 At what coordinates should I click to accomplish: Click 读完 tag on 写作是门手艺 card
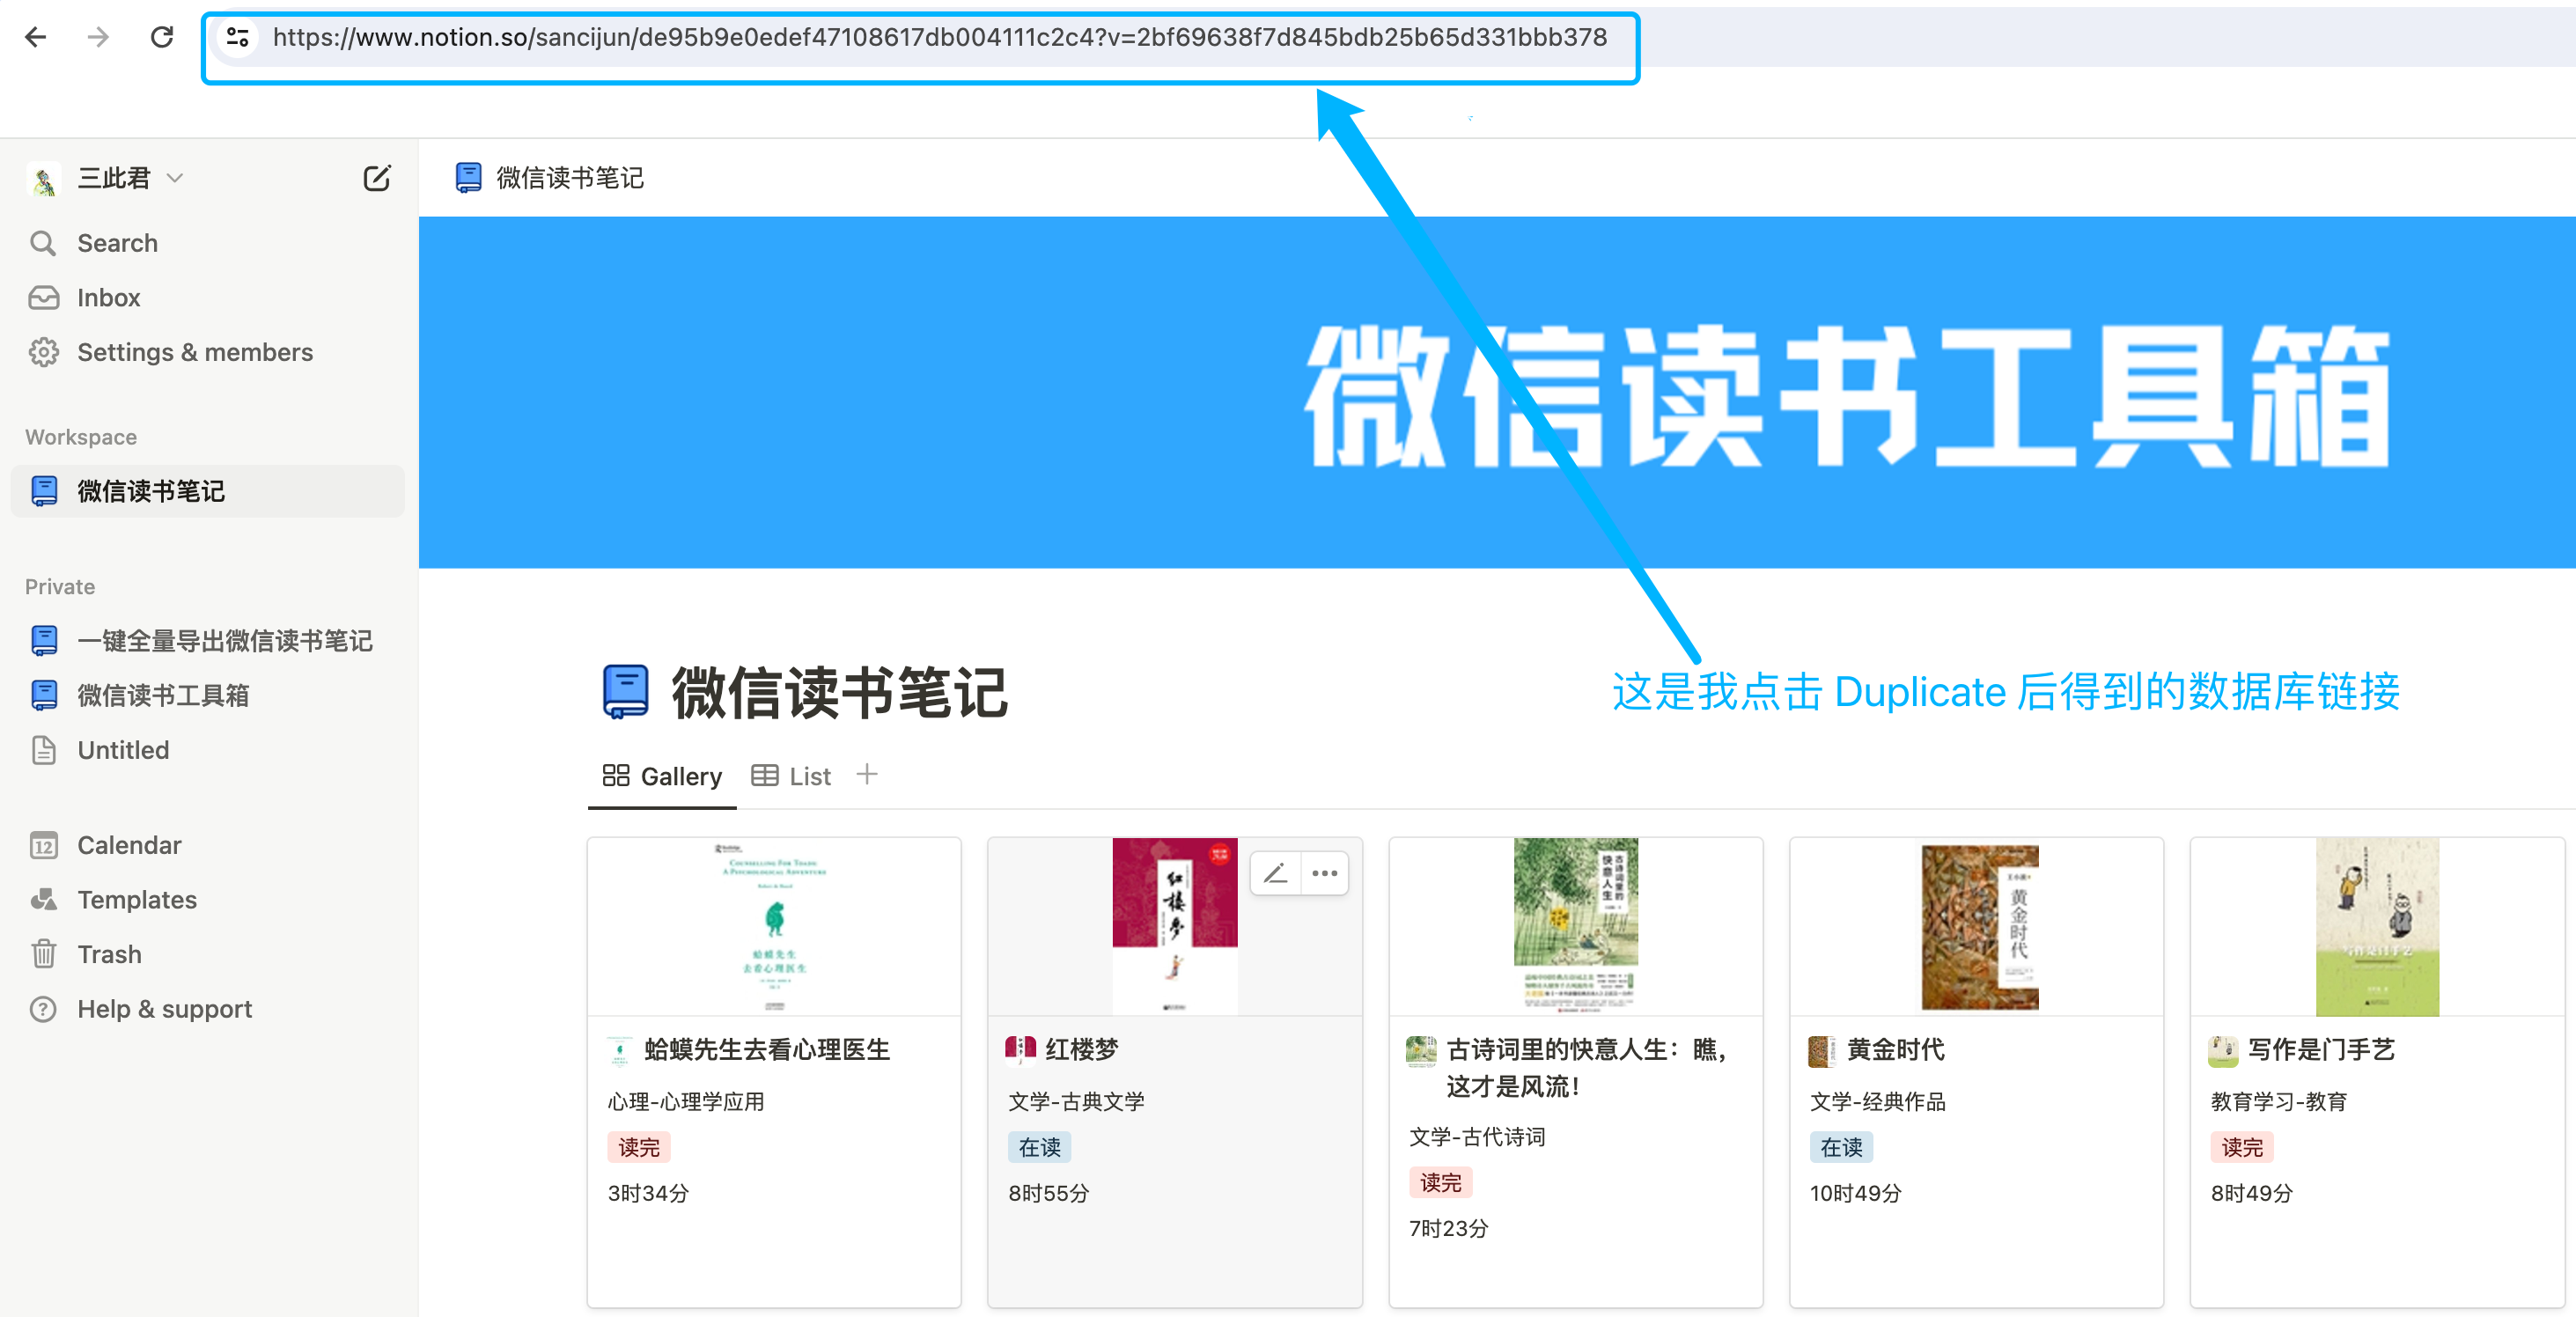pyautogui.click(x=2243, y=1147)
